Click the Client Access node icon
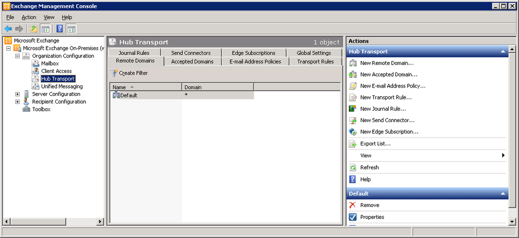The image size is (519, 238). [x=35, y=71]
